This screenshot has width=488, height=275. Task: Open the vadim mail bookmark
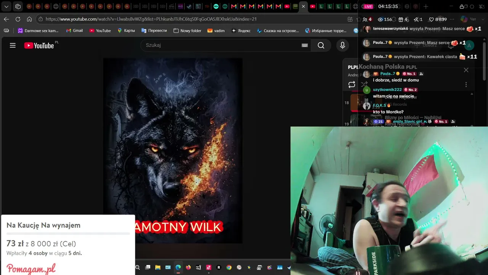[x=216, y=31]
